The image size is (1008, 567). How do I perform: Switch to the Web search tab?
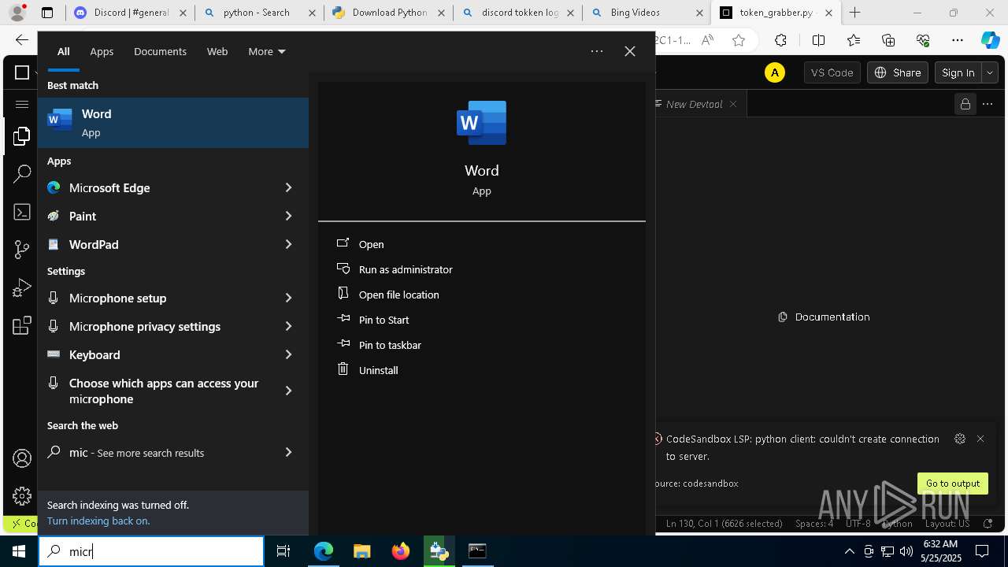pos(217,51)
